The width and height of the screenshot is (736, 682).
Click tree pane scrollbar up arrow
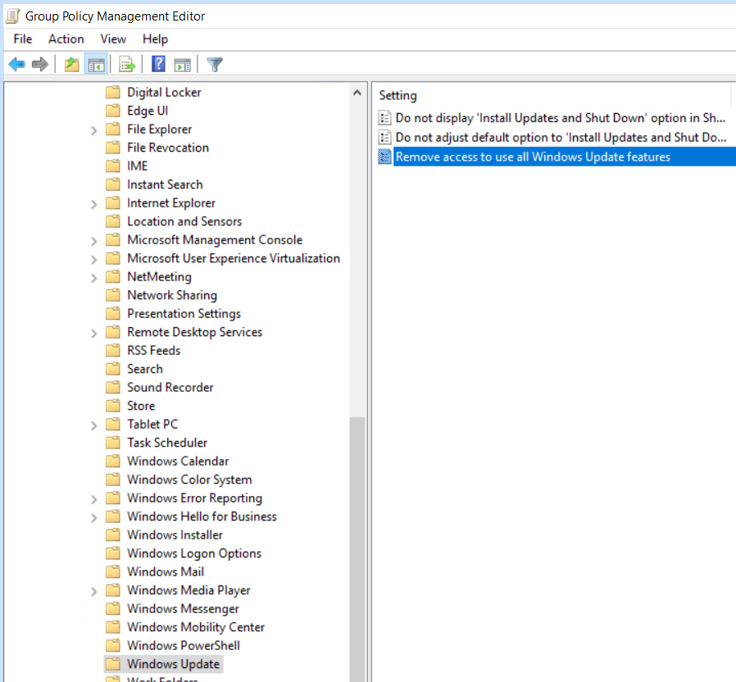357,93
